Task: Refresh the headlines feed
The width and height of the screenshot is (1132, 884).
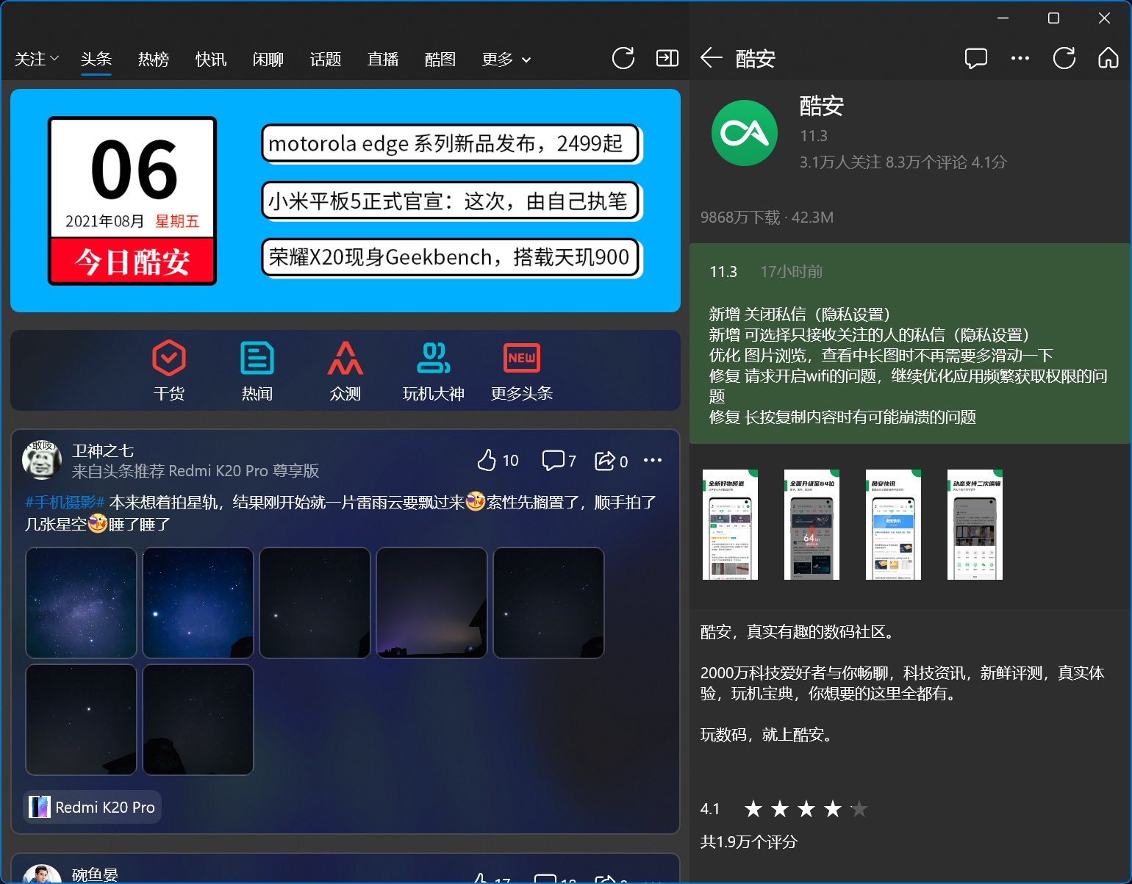Action: click(x=623, y=58)
